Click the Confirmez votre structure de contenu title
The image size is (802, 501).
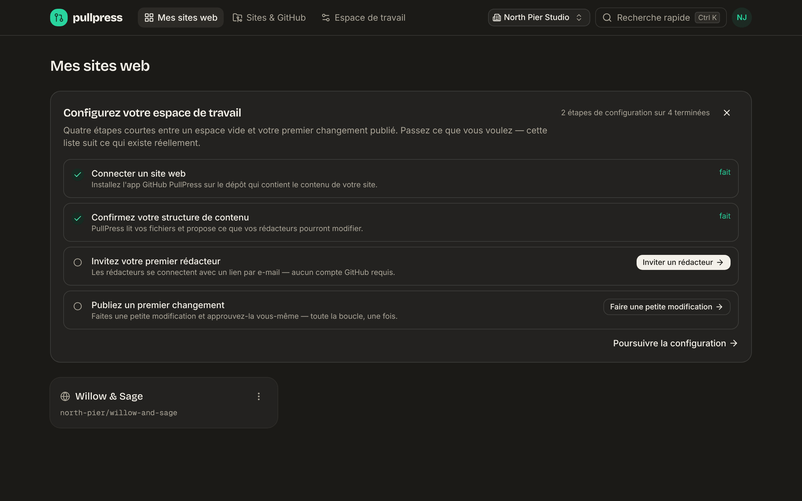[170, 217]
